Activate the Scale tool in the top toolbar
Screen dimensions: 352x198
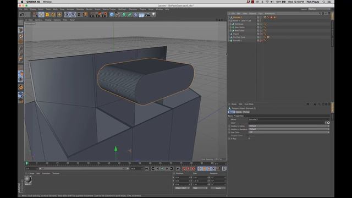(47, 15)
